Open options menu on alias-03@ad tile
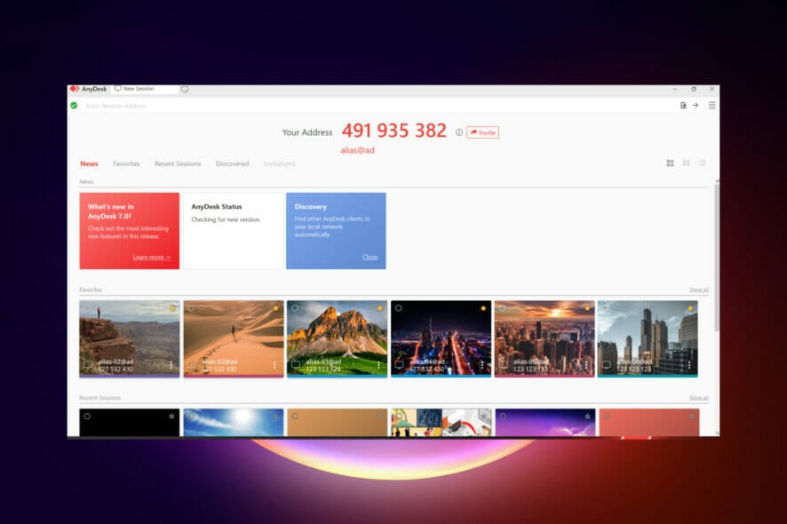Screen dimensions: 787x524 [378, 365]
